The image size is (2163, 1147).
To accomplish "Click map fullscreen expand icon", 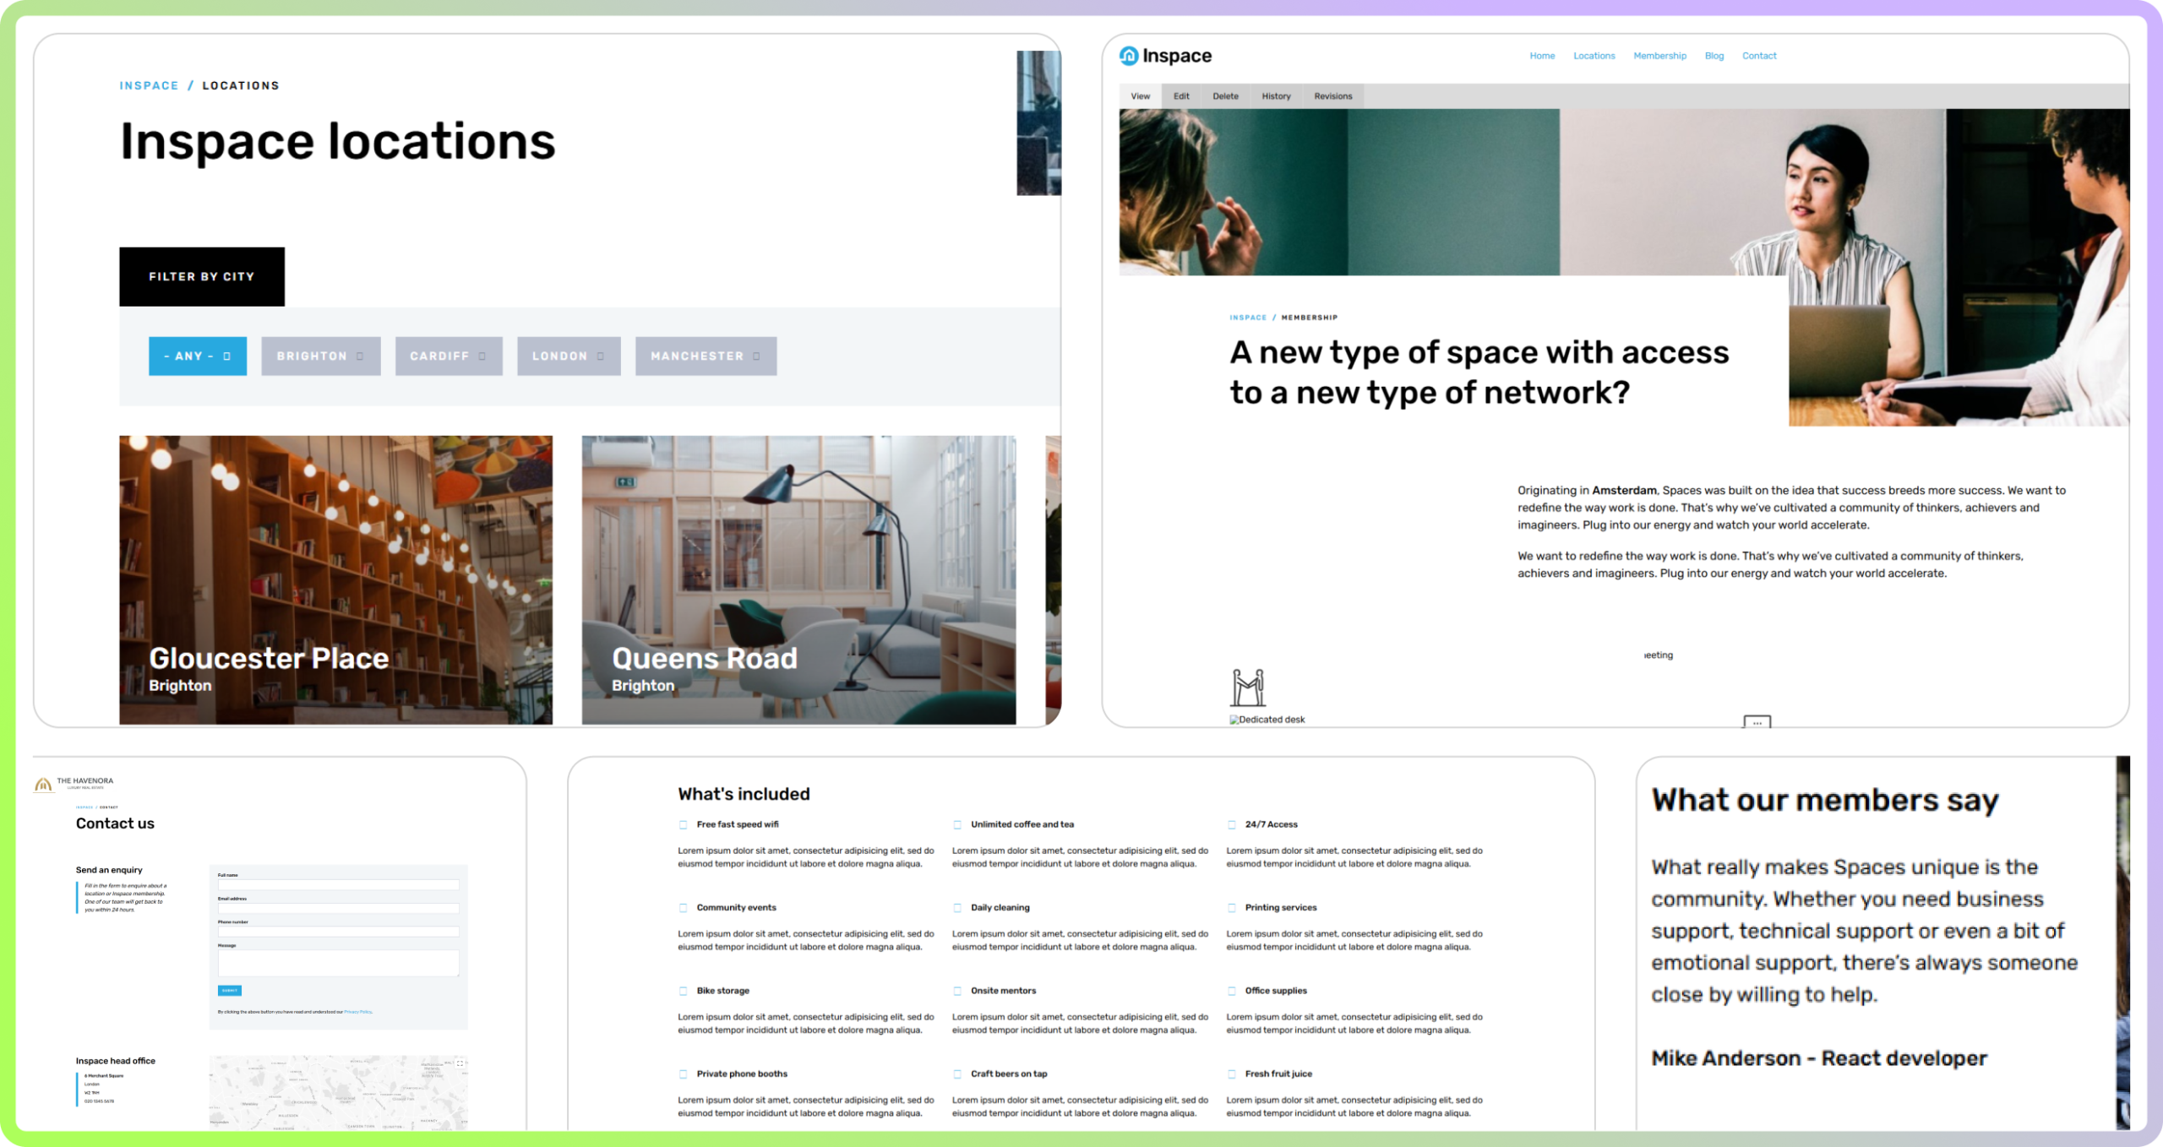I will pyautogui.click(x=460, y=1063).
